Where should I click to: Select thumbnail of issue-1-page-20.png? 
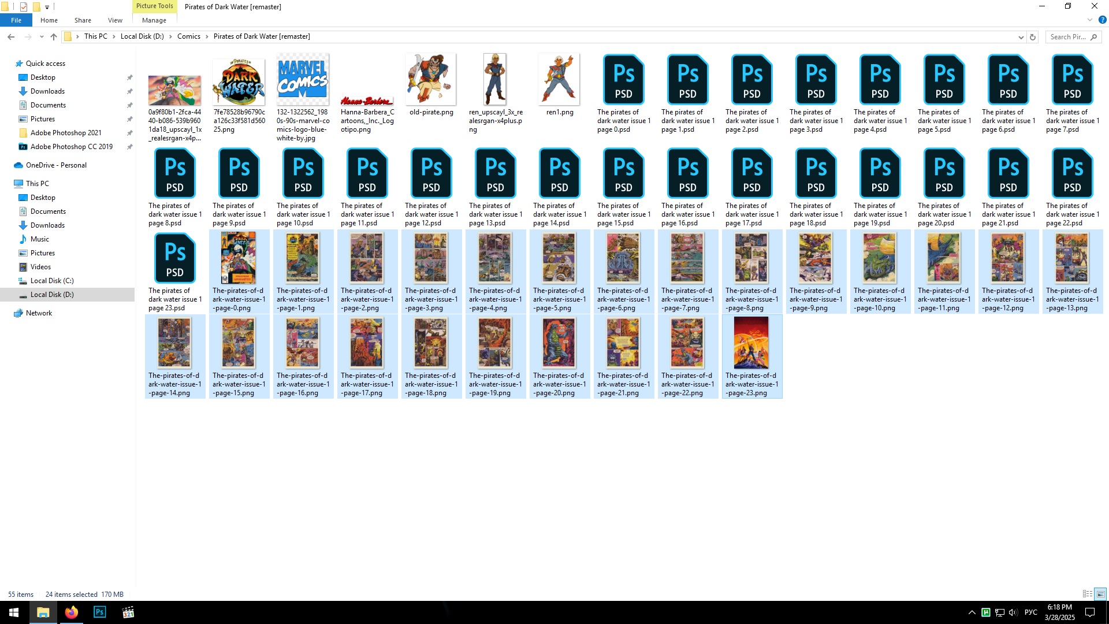(x=559, y=343)
